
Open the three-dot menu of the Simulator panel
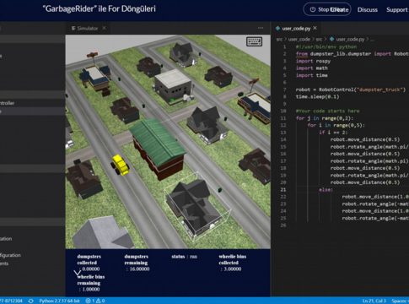261,28
